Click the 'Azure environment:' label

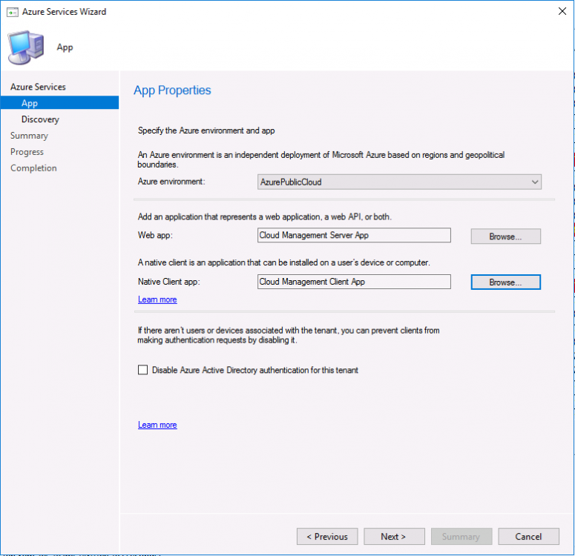(x=171, y=182)
